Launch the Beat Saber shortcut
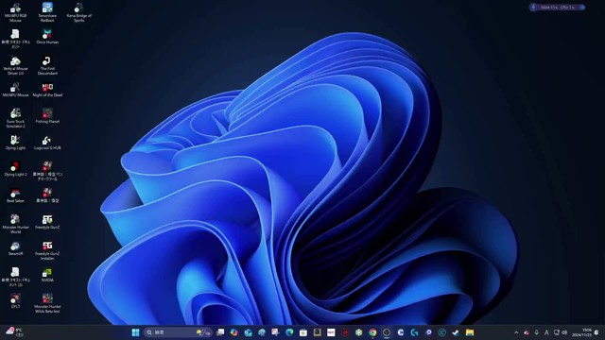The height and width of the screenshot is (340, 605). (x=15, y=195)
